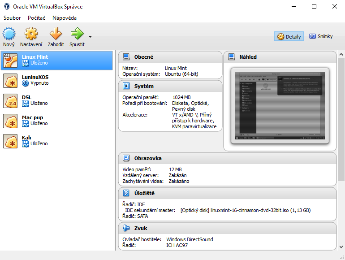Click the Kali OS icon
Image resolution: width=345 pixels, height=260 pixels.
coord(10,141)
